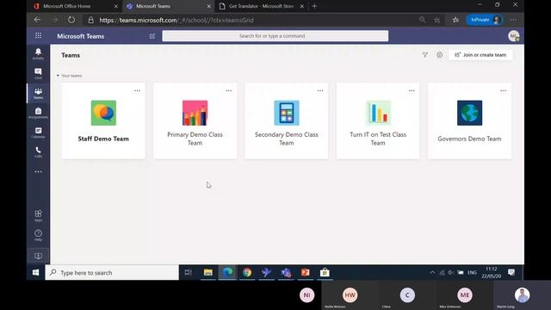Click the volume speaker tray icon
This screenshot has width=551, height=310.
(x=451, y=272)
